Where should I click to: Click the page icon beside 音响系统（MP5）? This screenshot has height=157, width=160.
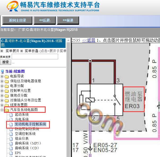pos(11,143)
